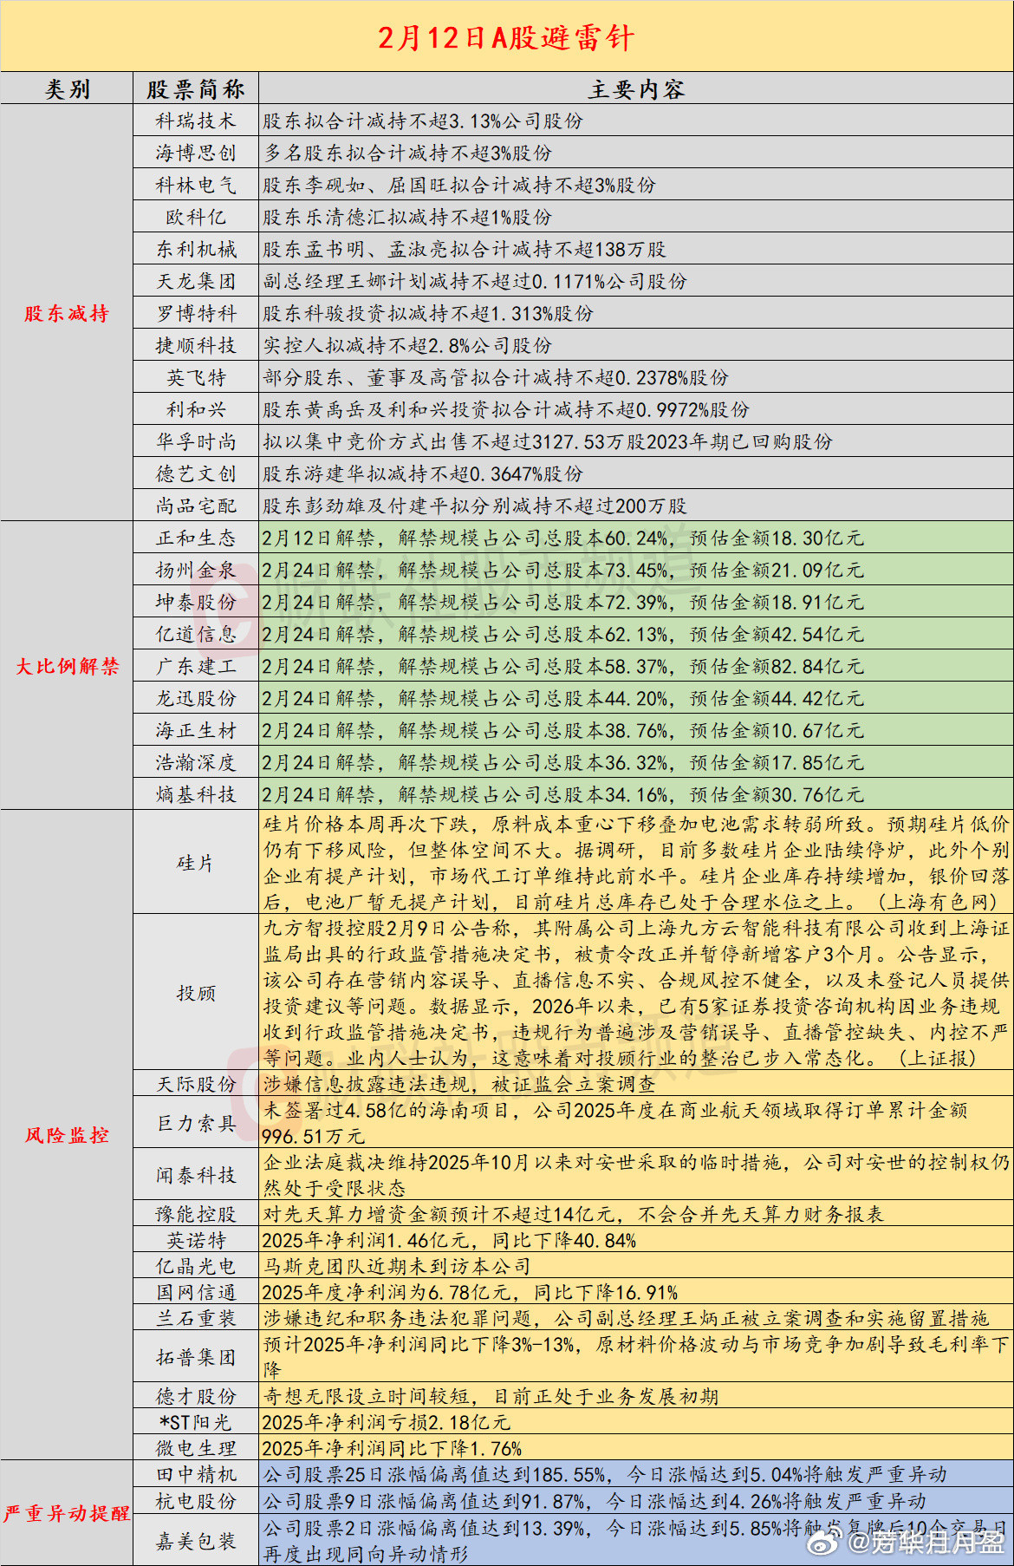Click '马斯克团队近期未到访本公司' content cell
Image resolution: width=1014 pixels, height=1566 pixels.
coord(635,1266)
